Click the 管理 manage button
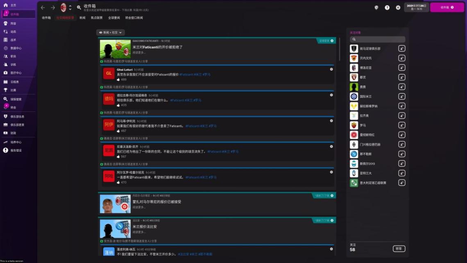This screenshot has height=263, width=467. tap(399, 249)
